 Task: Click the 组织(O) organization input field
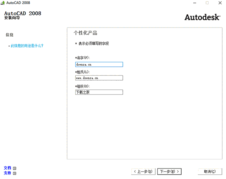pyautogui.click(x=99, y=92)
